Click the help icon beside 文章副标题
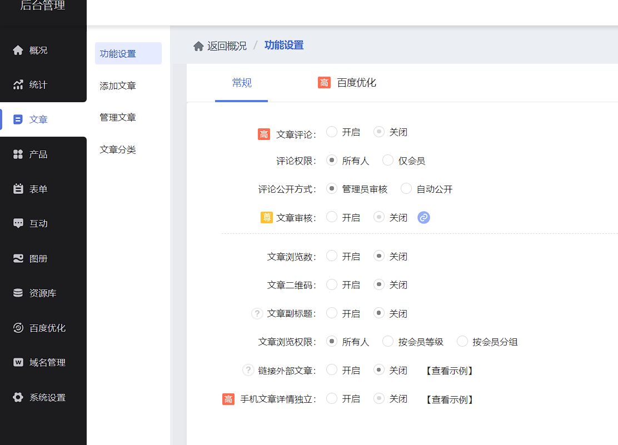The width and height of the screenshot is (618, 445). 256,313
